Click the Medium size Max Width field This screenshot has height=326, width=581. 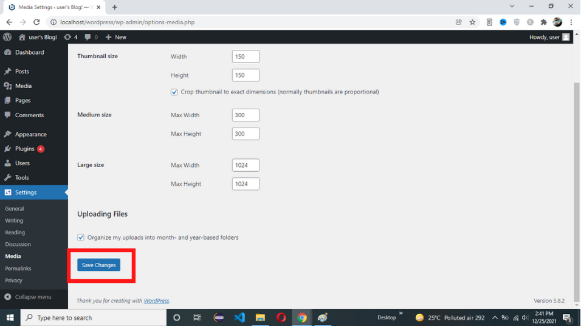point(246,115)
